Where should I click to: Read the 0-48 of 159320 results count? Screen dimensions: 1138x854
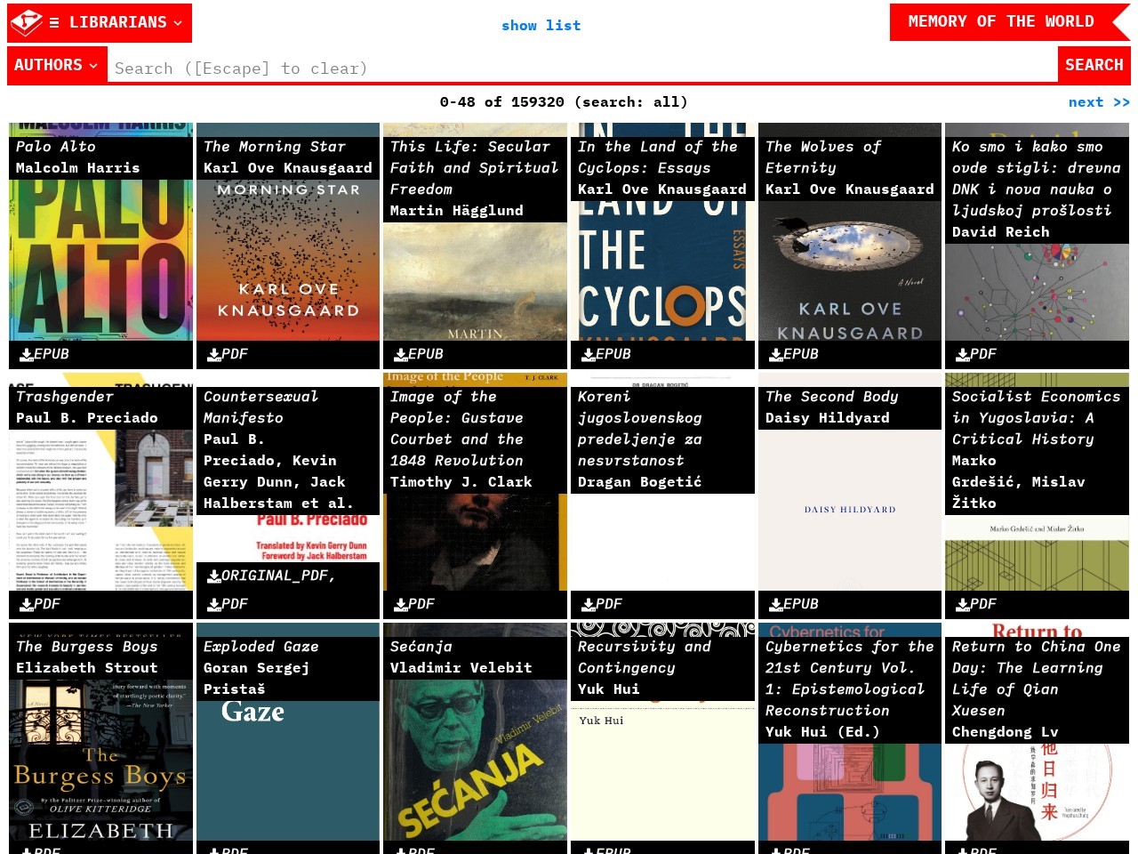coord(564,102)
